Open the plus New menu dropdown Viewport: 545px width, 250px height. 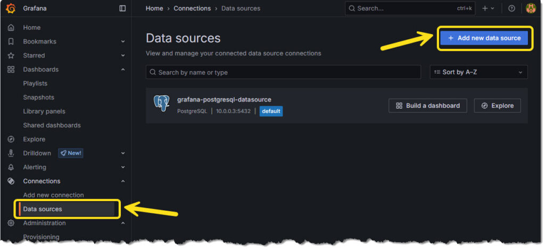coord(488,8)
